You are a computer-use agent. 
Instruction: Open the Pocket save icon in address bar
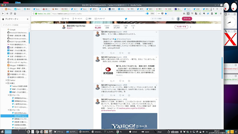162,13
